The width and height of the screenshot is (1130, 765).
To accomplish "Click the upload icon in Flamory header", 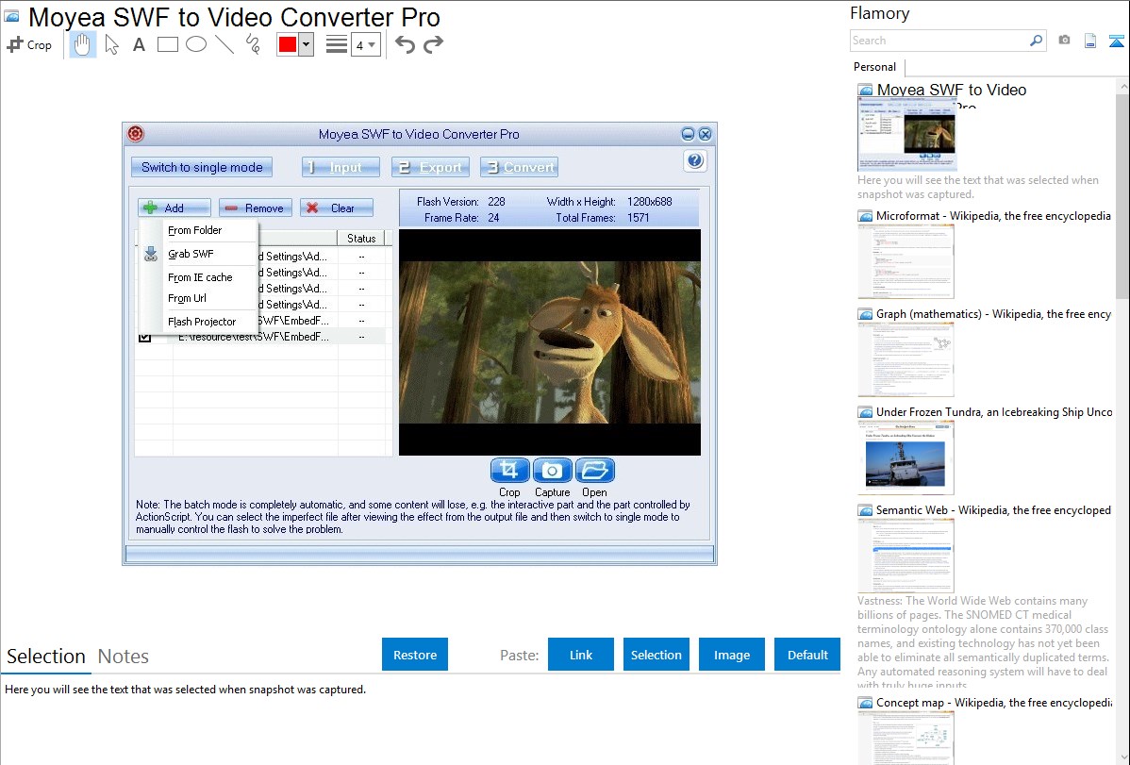I will (x=1116, y=41).
